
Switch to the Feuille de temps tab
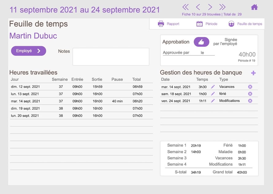point(245,24)
